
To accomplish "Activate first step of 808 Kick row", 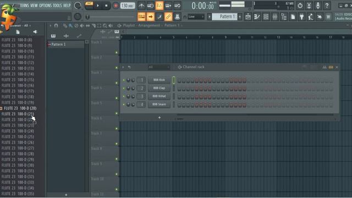I will pos(179,81).
